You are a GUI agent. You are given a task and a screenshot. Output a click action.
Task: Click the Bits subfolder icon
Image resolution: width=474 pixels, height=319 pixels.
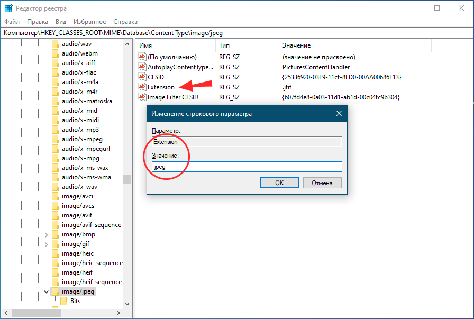click(x=63, y=301)
